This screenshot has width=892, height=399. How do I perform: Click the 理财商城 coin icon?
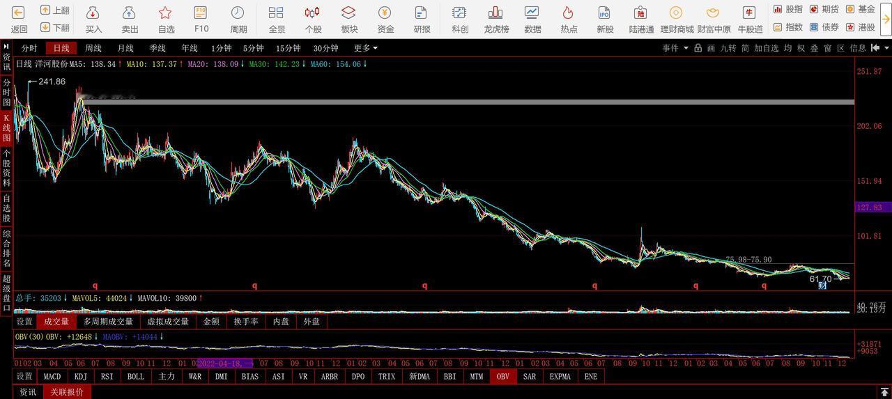click(677, 13)
